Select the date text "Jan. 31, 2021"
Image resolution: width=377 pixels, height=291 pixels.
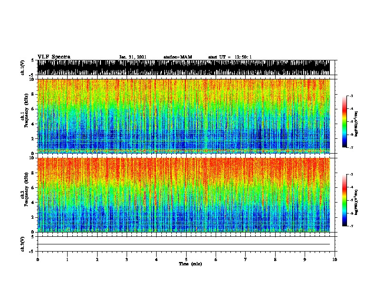133,57
